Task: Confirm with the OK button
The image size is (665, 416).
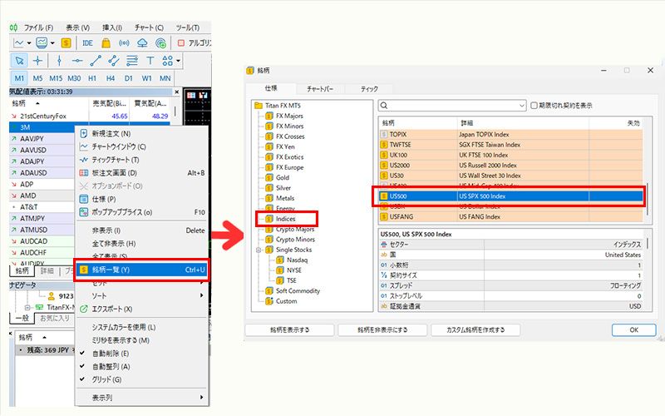Action: pyautogui.click(x=633, y=329)
